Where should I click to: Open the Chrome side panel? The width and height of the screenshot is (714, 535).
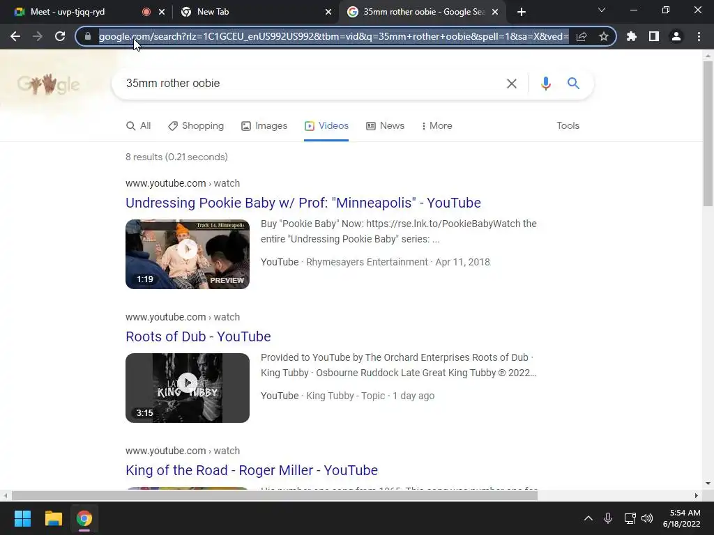(654, 36)
